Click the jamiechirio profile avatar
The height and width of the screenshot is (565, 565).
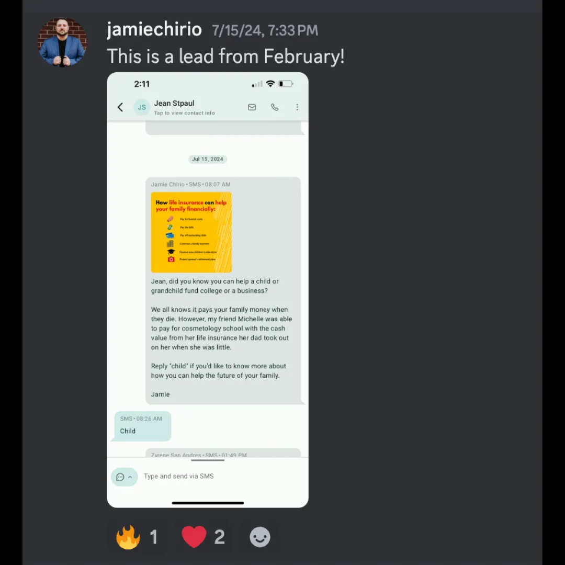pyautogui.click(x=62, y=42)
